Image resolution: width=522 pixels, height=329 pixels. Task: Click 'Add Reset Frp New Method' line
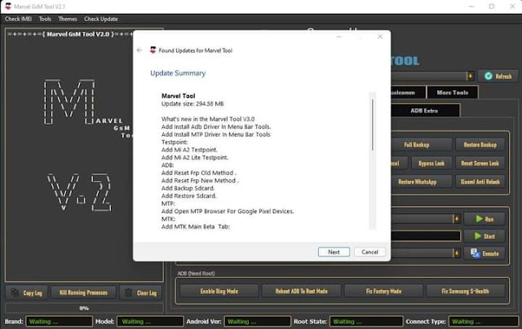pyautogui.click(x=200, y=181)
